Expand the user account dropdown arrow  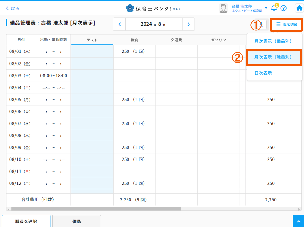[266, 8]
